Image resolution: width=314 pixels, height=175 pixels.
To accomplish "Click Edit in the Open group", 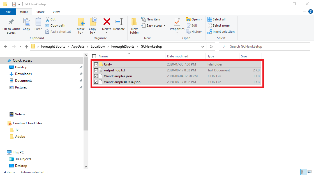I will pyautogui.click(x=192, y=25).
